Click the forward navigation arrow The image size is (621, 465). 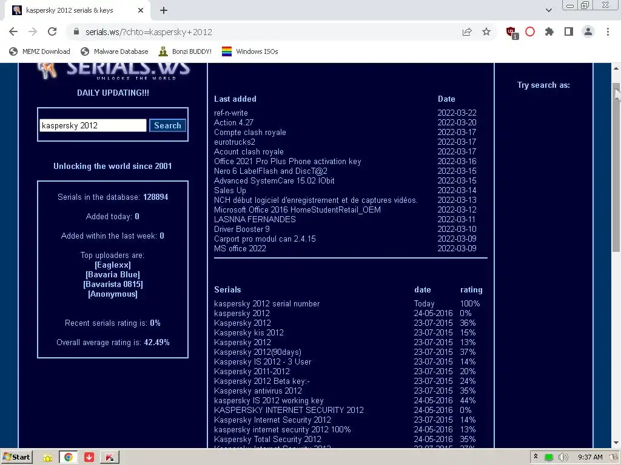[x=33, y=31]
